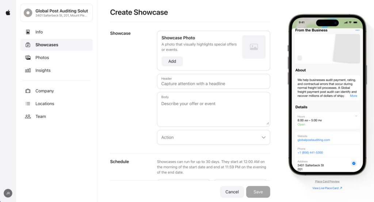Screen dimensions: 374x202
Task: Click the Add photo button
Action: 172,61
